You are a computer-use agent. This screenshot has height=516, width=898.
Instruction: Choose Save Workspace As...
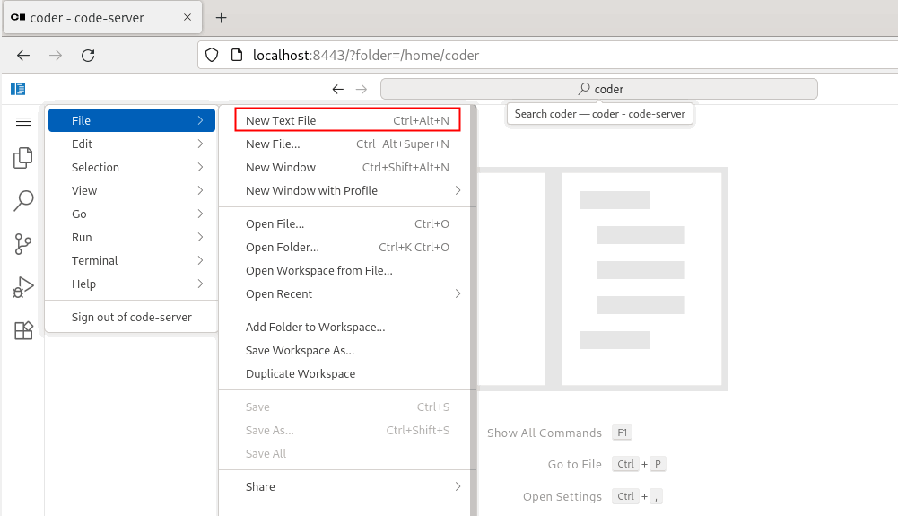[x=348, y=351]
